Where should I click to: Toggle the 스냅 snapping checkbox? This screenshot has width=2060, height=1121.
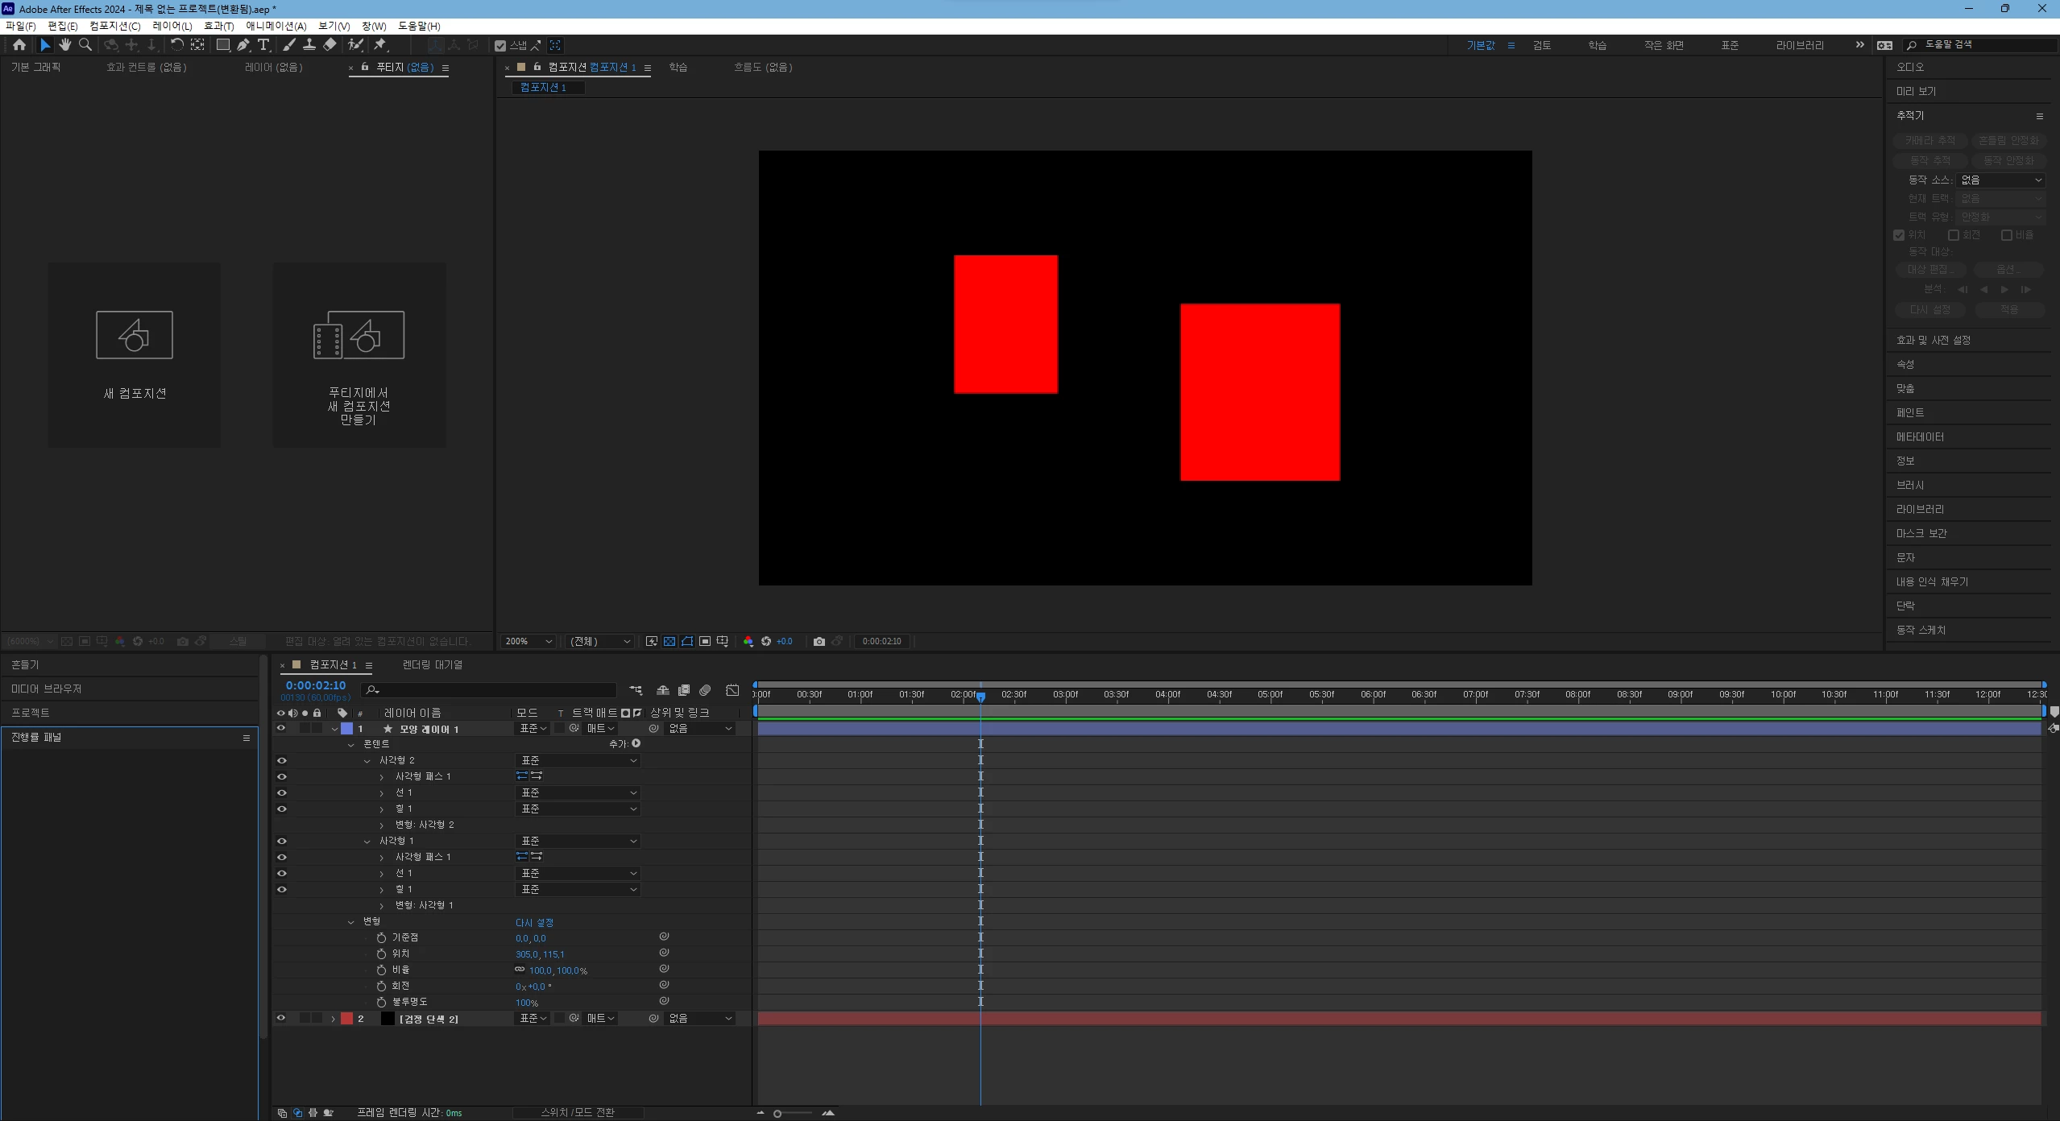click(500, 46)
